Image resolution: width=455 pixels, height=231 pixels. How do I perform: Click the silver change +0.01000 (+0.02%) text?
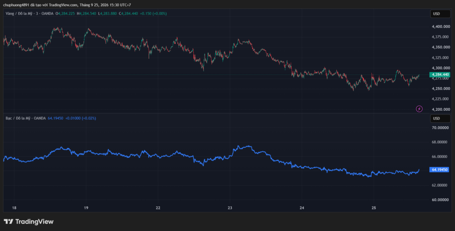(81, 118)
